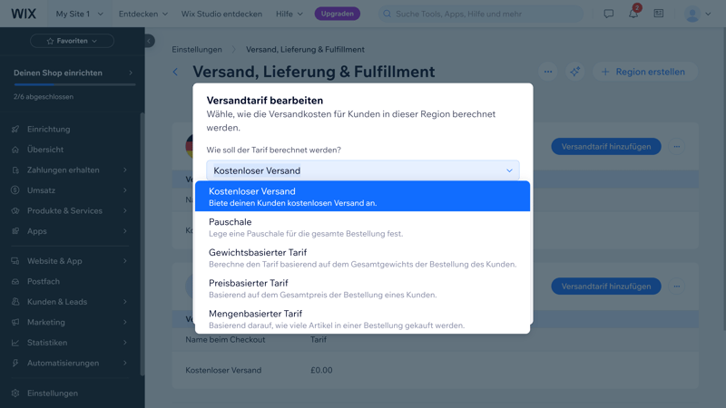
Task: Click the back arrow next to page title
Action: coord(176,72)
